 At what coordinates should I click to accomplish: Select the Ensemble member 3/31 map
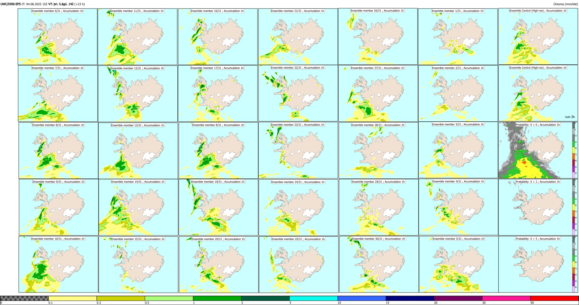click(458, 150)
